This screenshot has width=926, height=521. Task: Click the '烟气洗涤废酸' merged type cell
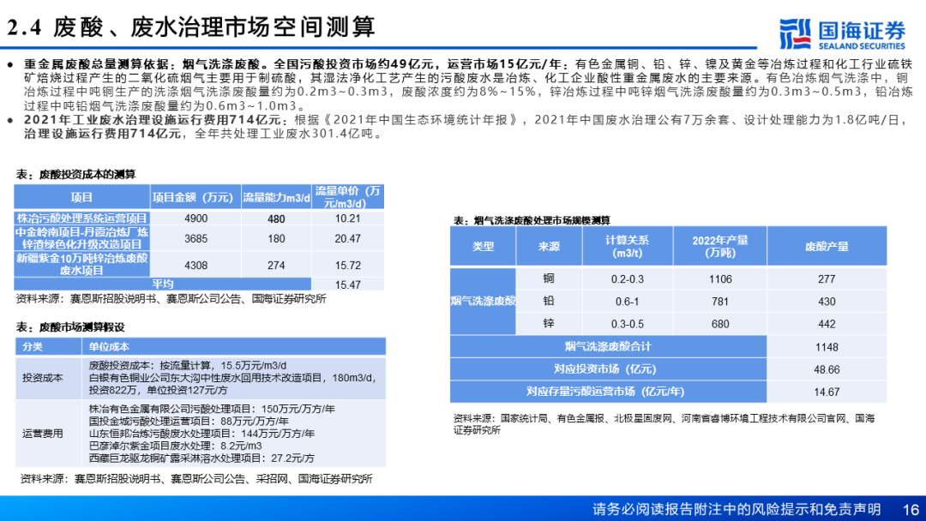483,301
